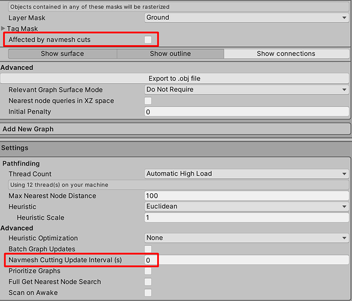This screenshot has height=301, width=352.
Task: Collapse the Settings section header
Action: pos(176,148)
